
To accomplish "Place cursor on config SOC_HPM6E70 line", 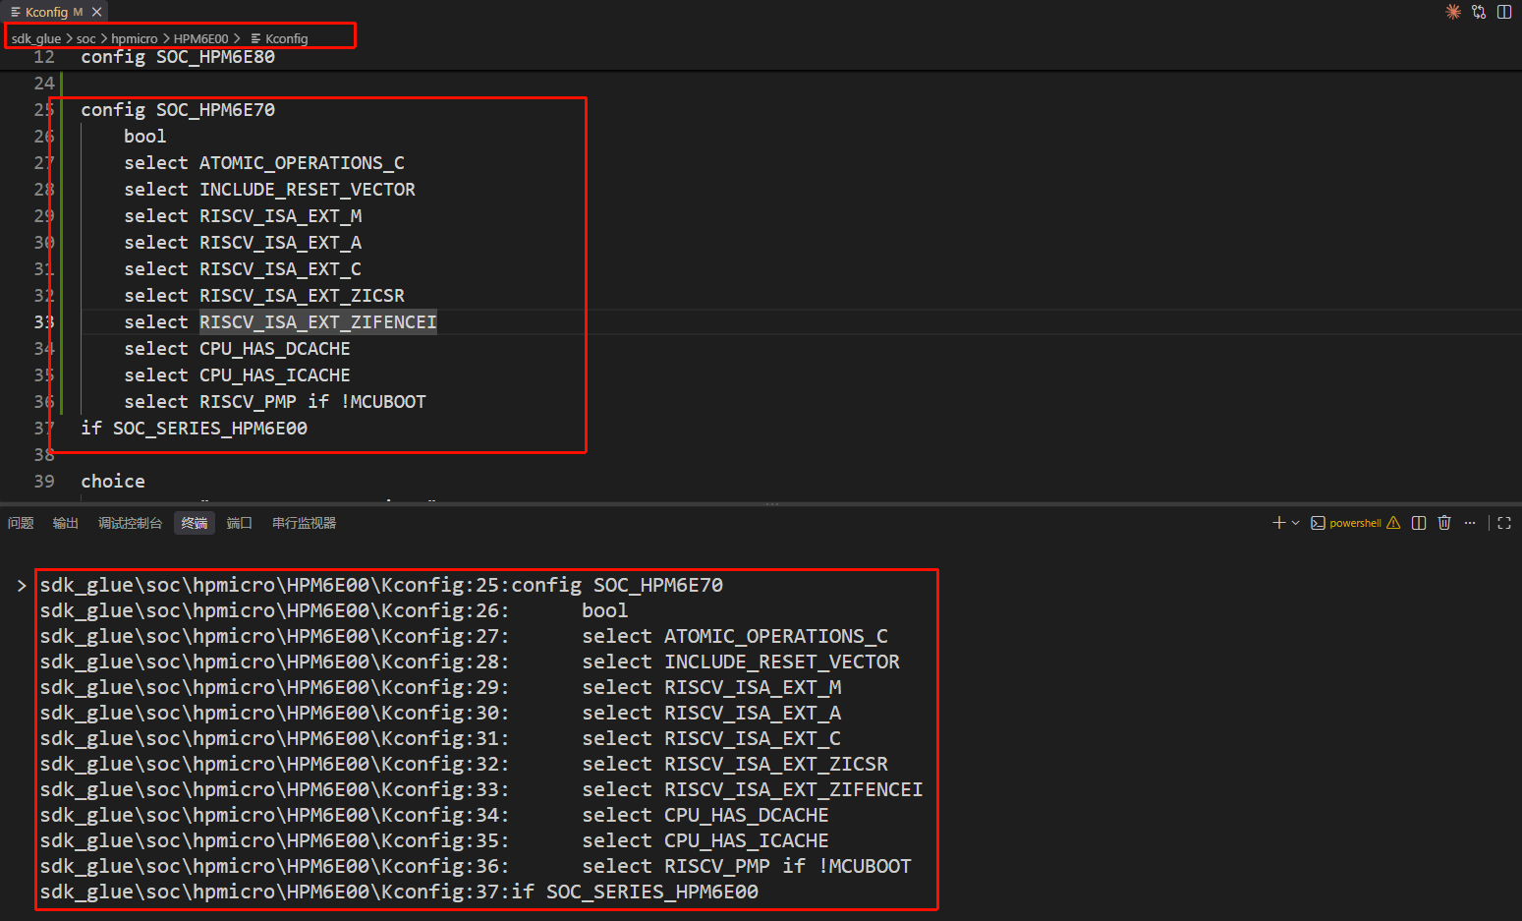I will click(178, 110).
